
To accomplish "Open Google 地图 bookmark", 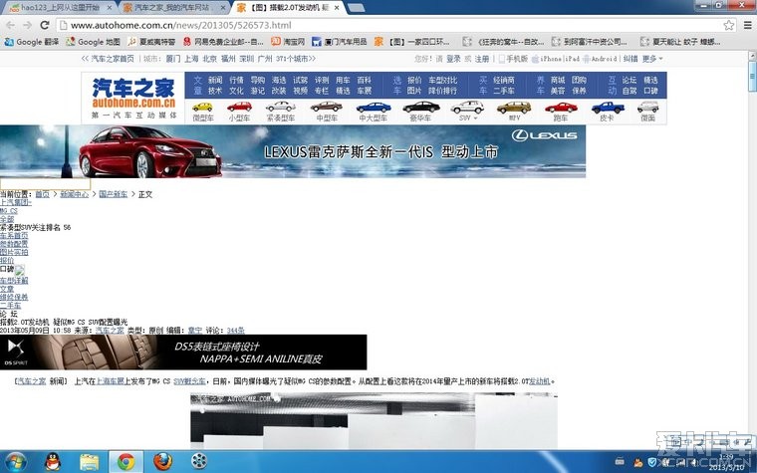I will point(93,42).
